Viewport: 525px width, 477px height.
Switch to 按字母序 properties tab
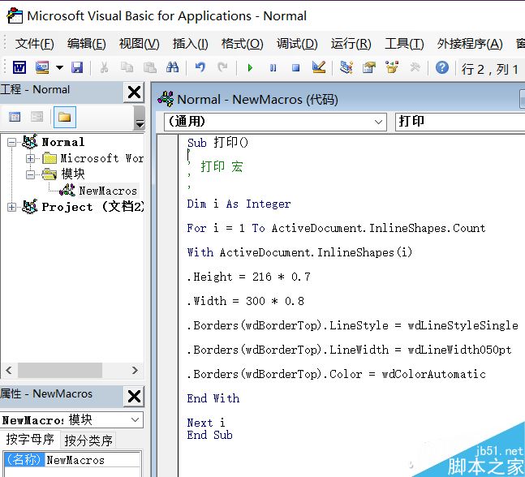click(30, 439)
